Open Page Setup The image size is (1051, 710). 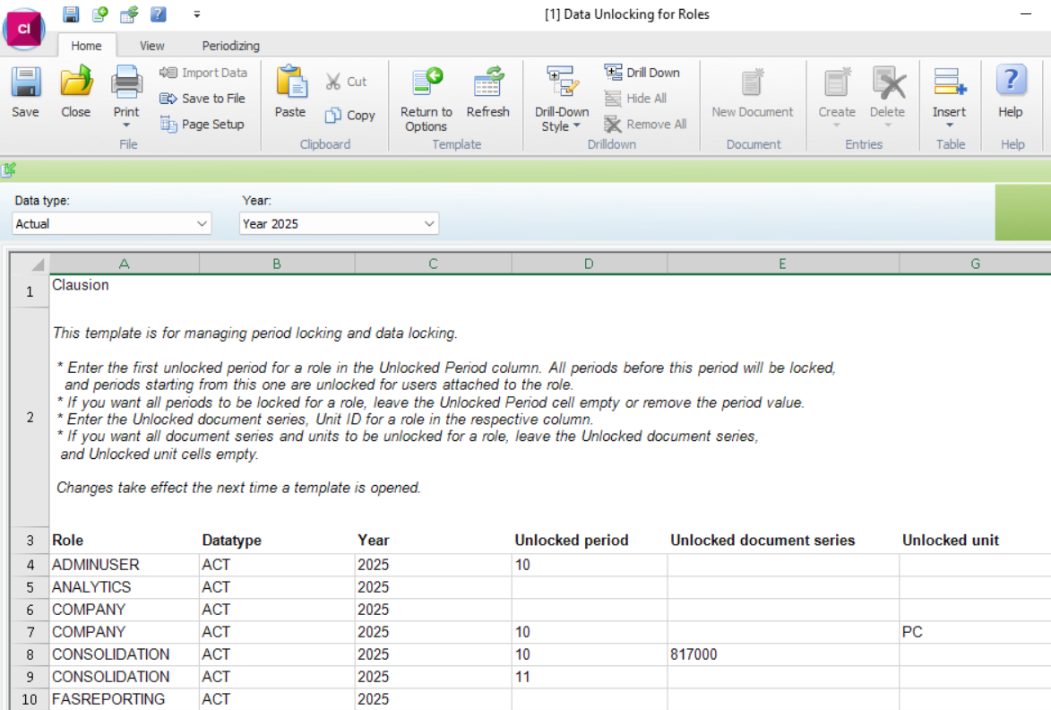[202, 124]
